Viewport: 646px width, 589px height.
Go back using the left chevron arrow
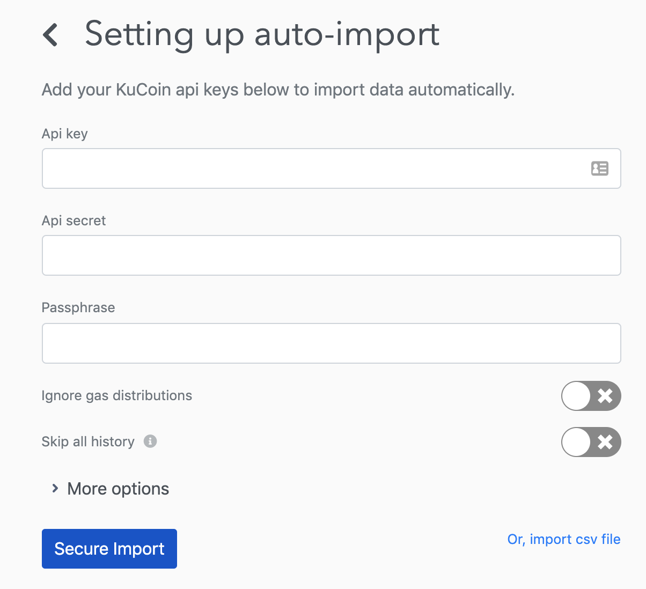click(50, 35)
